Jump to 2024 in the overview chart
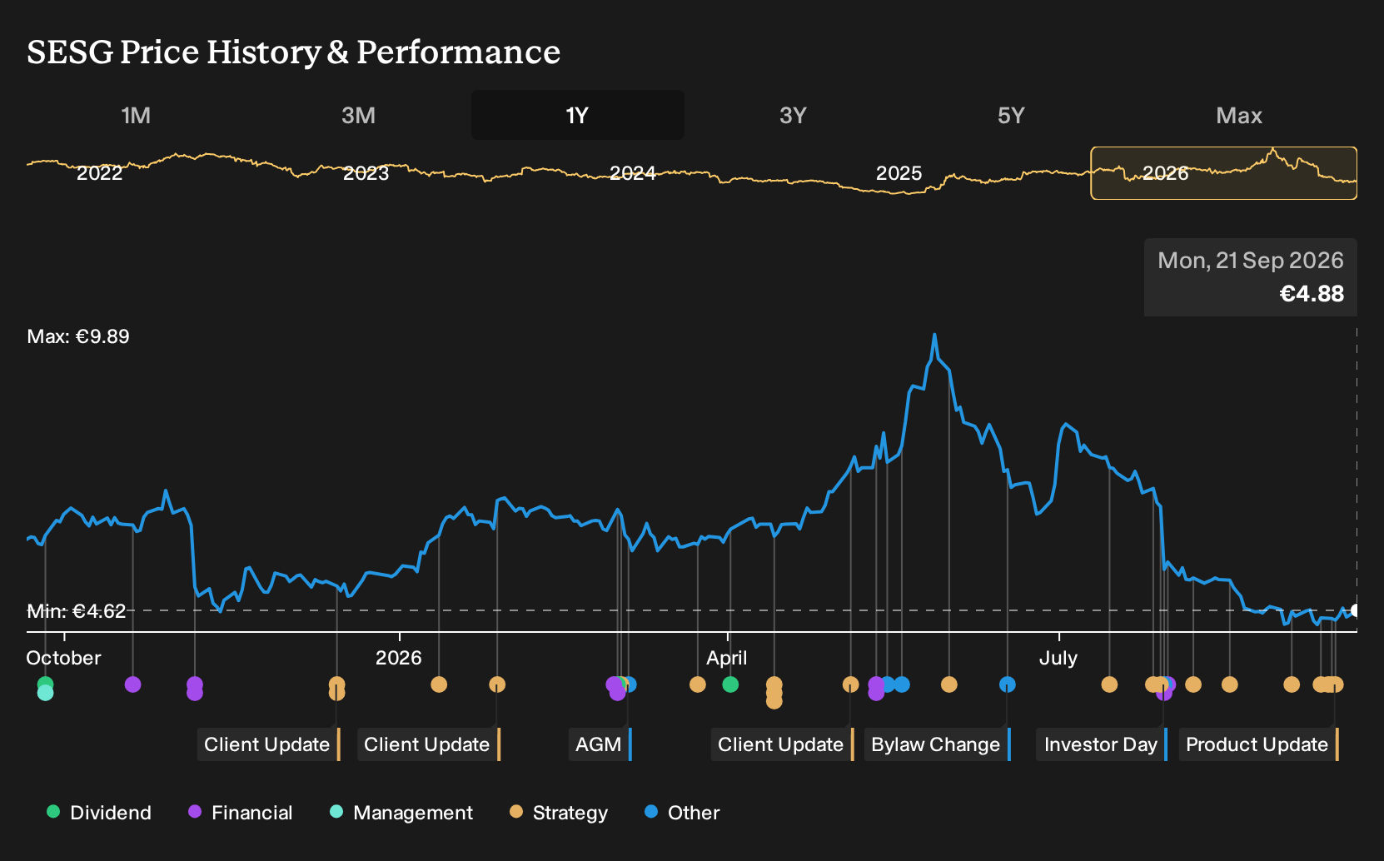The width and height of the screenshot is (1384, 861). tap(633, 173)
